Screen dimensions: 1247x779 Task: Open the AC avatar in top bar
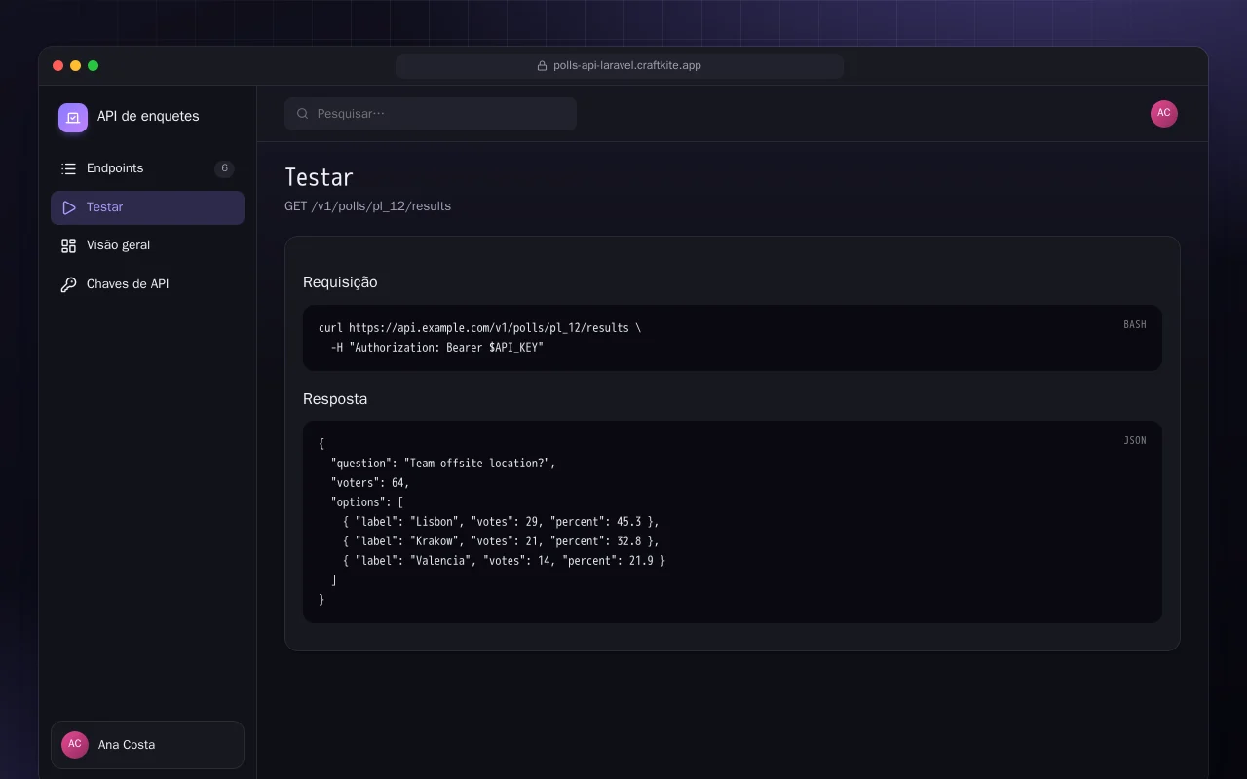click(1164, 114)
